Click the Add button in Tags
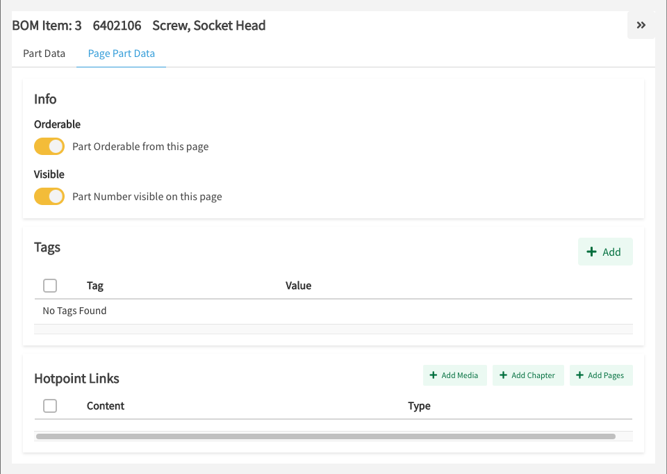Image resolution: width=667 pixels, height=474 pixels. (604, 252)
